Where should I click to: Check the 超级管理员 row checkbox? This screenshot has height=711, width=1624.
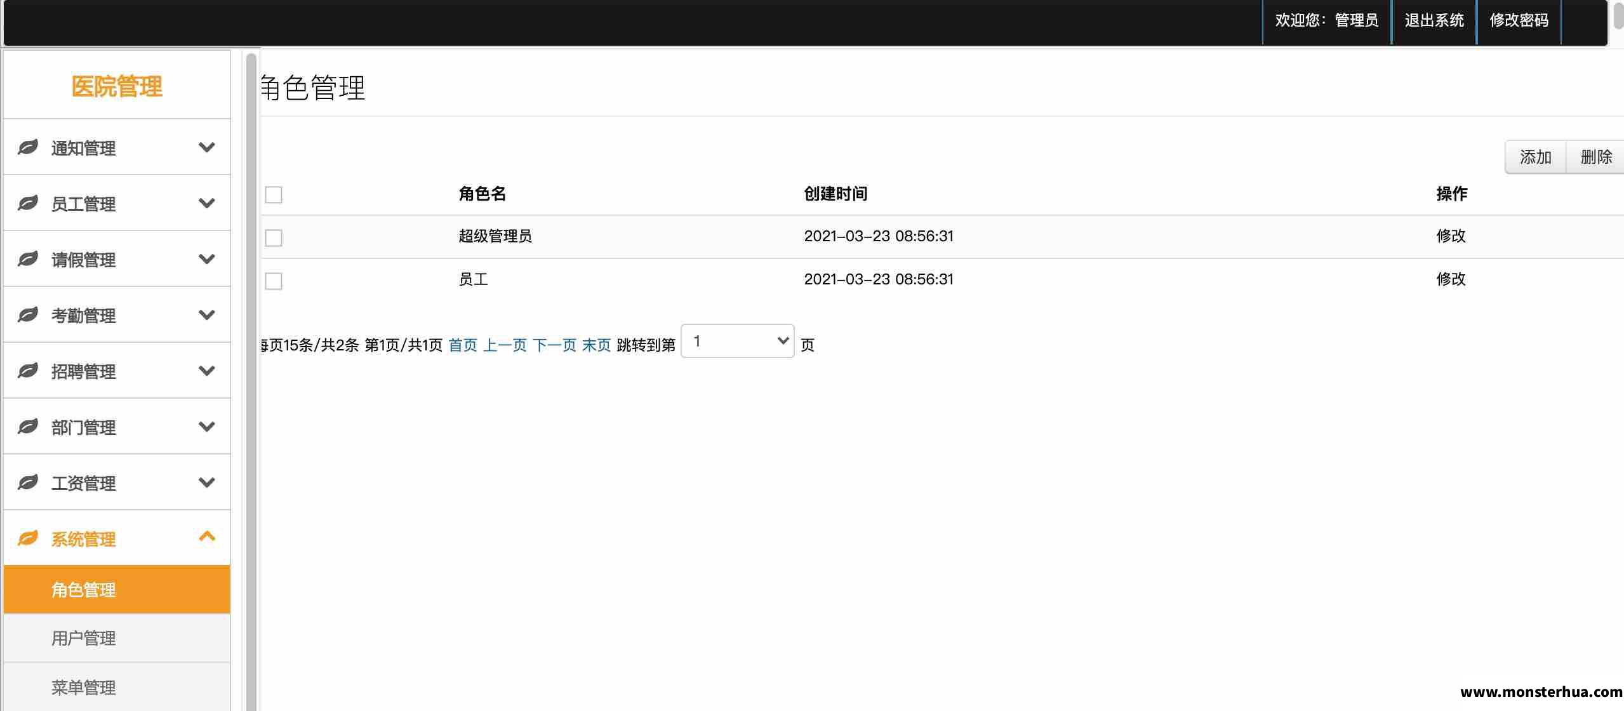[274, 238]
